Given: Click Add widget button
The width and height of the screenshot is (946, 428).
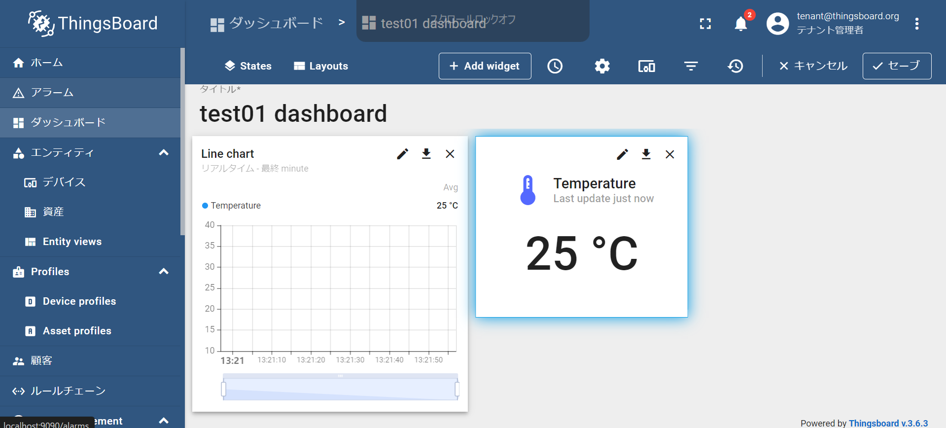Looking at the screenshot, I should [x=485, y=66].
